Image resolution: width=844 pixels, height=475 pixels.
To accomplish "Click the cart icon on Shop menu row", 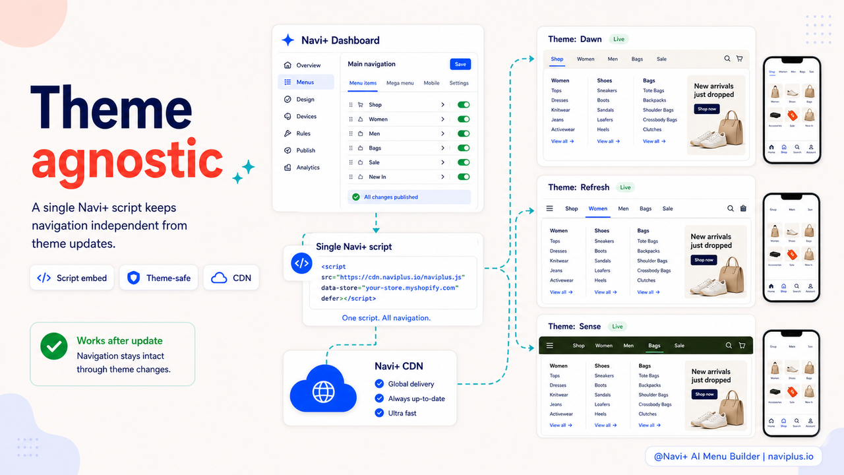I will pyautogui.click(x=361, y=105).
